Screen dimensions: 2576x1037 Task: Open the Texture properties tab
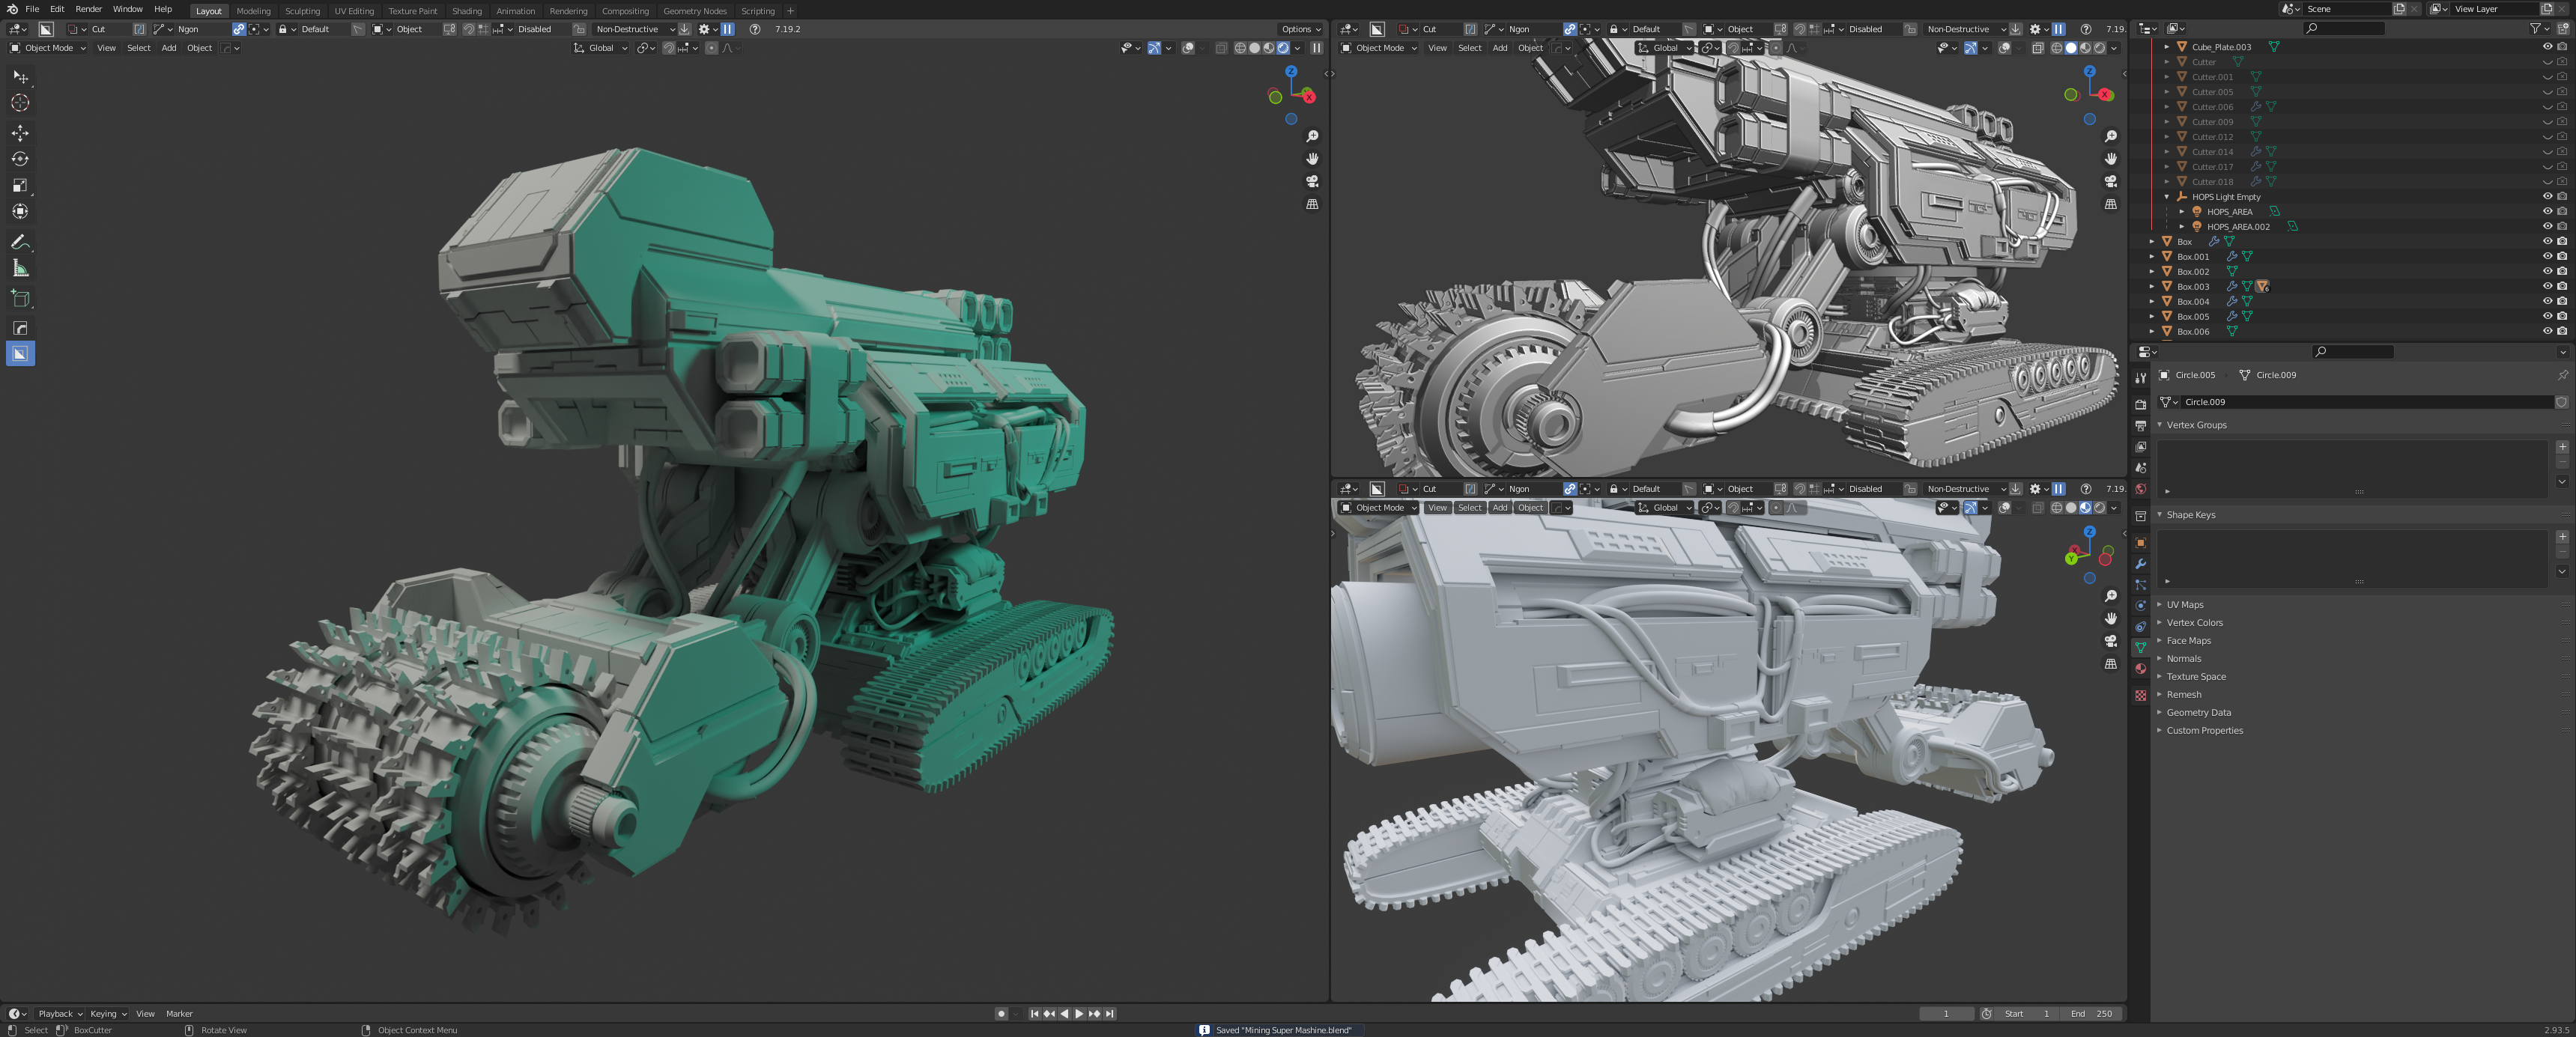[2140, 695]
